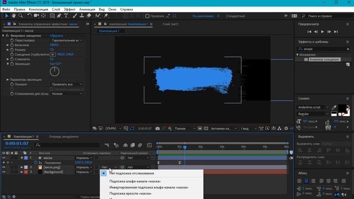Jump to last frame in preview
This screenshot has width=354, height=199.
pyautogui.click(x=336, y=32)
